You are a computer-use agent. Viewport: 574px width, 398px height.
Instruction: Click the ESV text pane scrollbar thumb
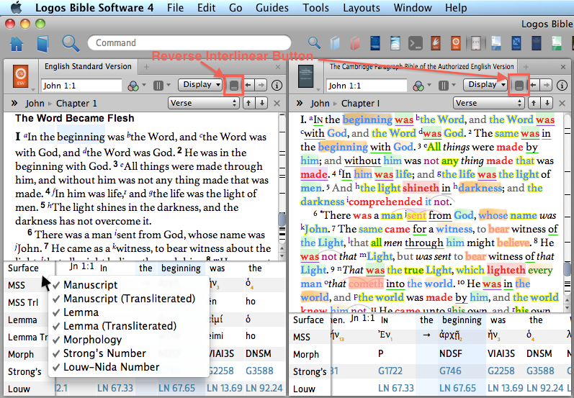282,220
